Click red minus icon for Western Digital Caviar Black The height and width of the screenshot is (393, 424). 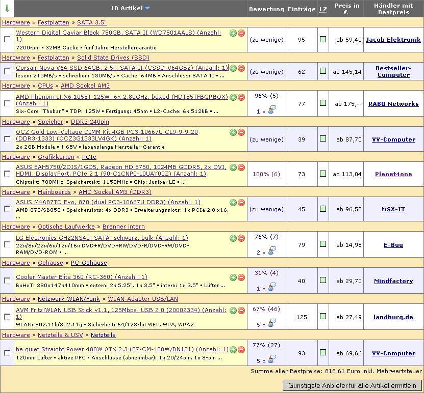(241, 33)
